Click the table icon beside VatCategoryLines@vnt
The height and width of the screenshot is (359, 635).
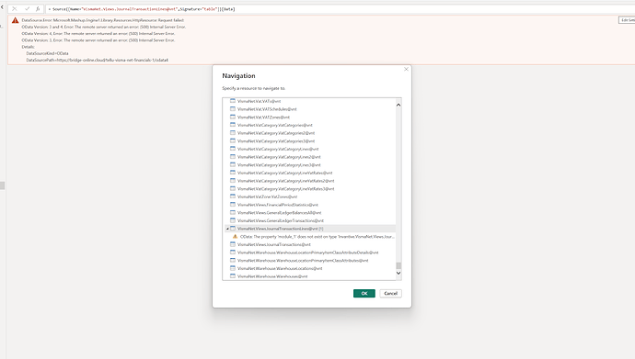(233, 149)
